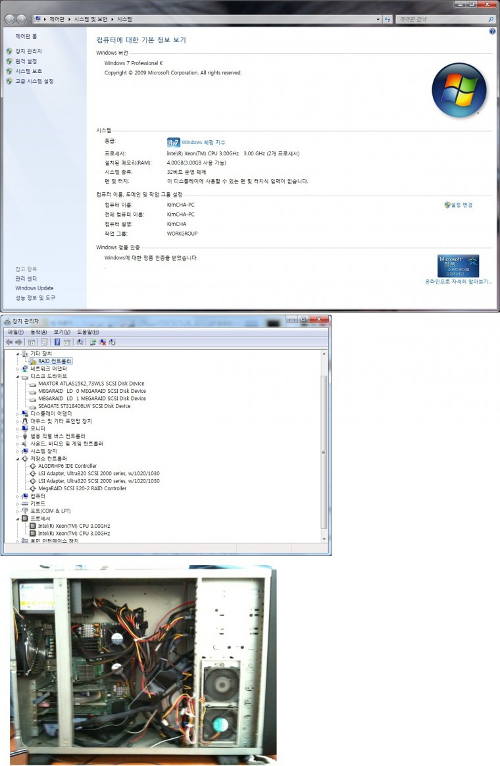Click the red X Uninstall toolbar icon
The width and height of the screenshot is (500, 766).
103,342
